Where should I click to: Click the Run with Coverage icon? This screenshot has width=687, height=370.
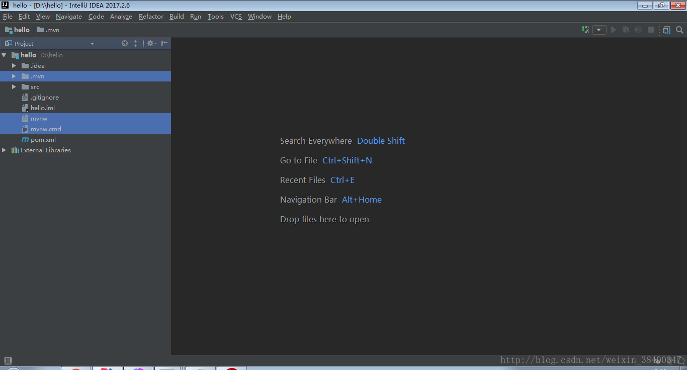(639, 30)
